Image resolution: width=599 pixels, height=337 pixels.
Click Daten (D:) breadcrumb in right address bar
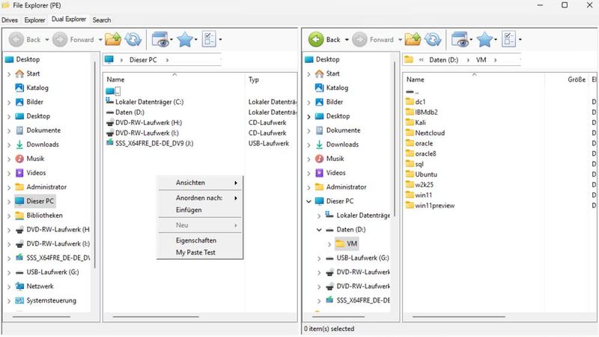[443, 60]
